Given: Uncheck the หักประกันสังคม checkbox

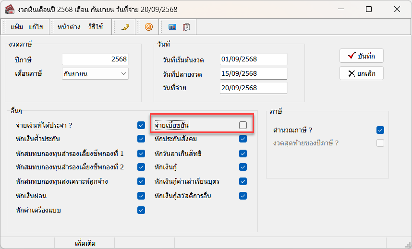Looking at the screenshot, I should point(243,139).
